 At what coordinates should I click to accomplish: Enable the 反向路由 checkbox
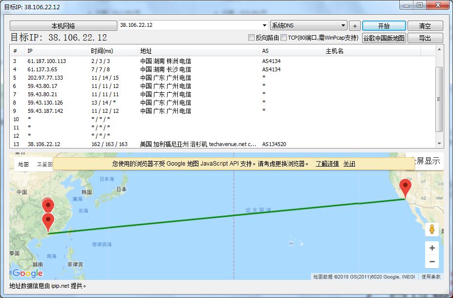point(252,38)
